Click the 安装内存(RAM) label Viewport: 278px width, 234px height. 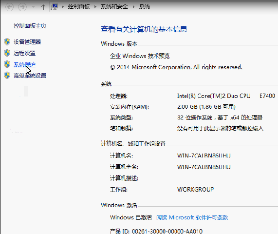pyautogui.click(x=130, y=107)
